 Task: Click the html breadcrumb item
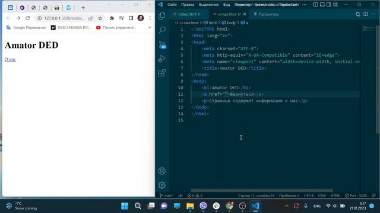(x=210, y=22)
